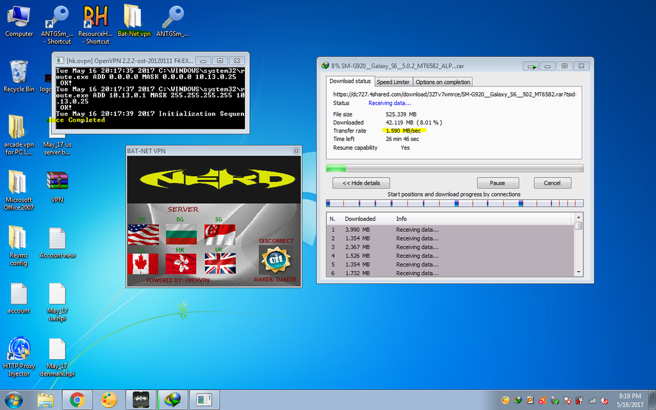Screen dimensions: 656x410
Task: Pause the current download
Action: (497, 183)
